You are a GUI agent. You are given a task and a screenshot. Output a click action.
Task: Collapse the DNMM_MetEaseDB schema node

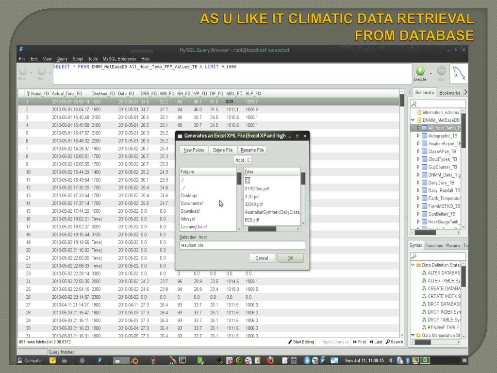coord(413,120)
